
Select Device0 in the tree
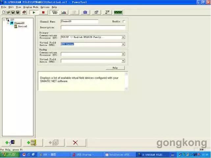22,26
